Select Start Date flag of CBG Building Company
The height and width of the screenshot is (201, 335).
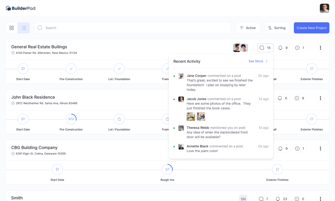point(57,169)
